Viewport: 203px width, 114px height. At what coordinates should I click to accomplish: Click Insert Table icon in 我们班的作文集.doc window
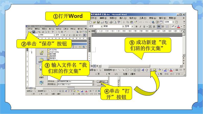[161, 22]
